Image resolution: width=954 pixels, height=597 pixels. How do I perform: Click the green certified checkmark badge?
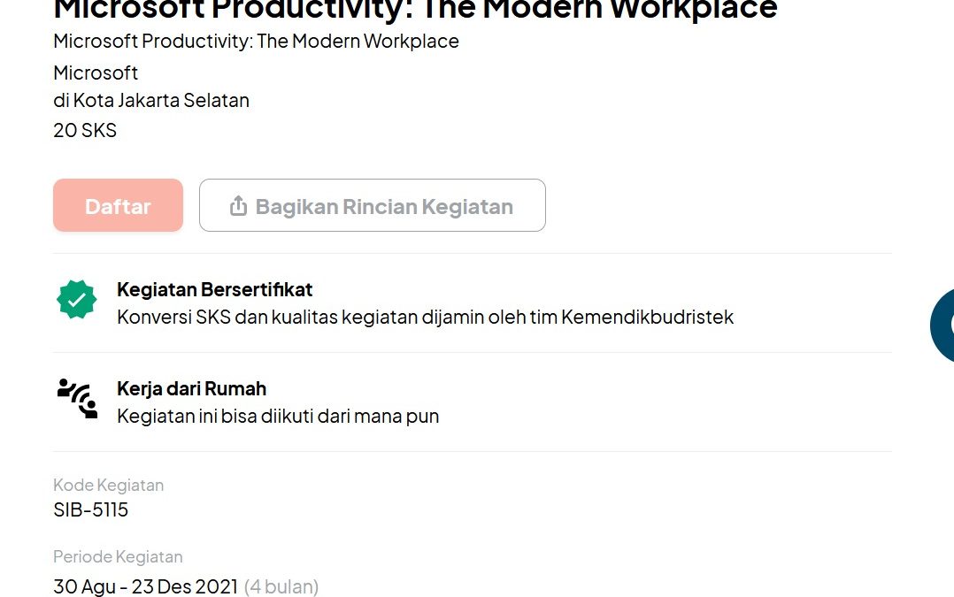pyautogui.click(x=77, y=299)
